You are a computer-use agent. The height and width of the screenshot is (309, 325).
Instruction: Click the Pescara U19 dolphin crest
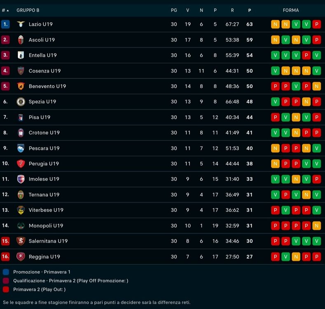click(x=21, y=148)
